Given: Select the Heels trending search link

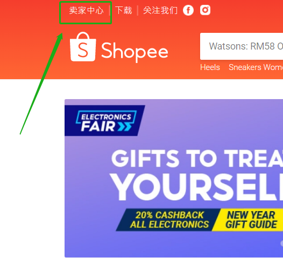Looking at the screenshot, I should tap(210, 67).
